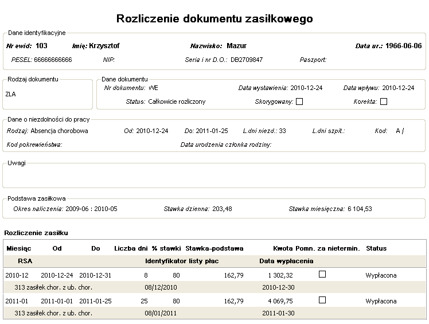
Task: Click the Status column header
Action: [x=376, y=248]
